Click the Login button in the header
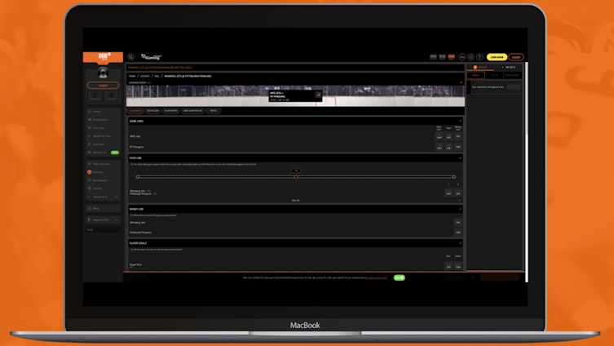 click(516, 57)
